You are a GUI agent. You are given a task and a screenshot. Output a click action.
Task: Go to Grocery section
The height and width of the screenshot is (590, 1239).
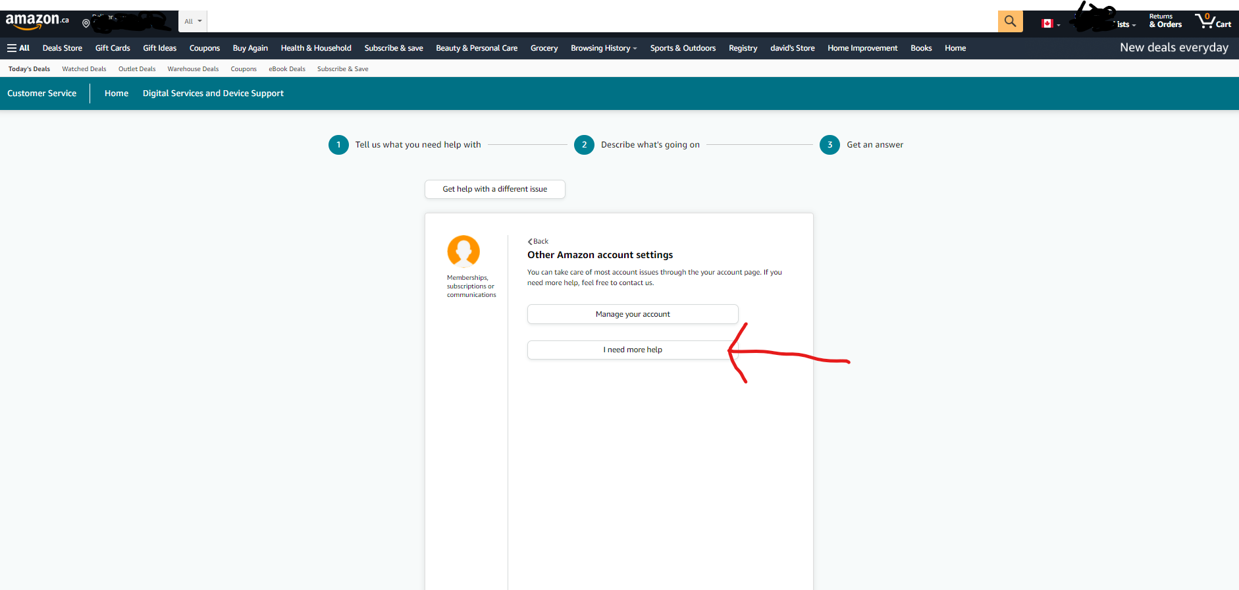click(544, 48)
